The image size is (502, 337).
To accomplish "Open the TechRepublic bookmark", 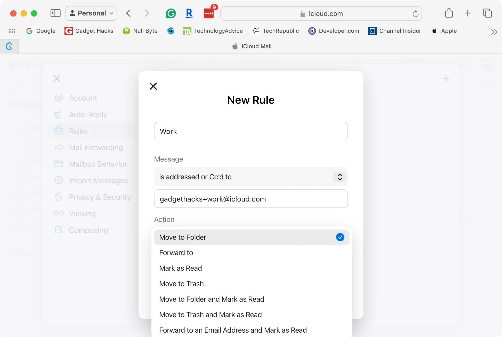I will (x=276, y=31).
